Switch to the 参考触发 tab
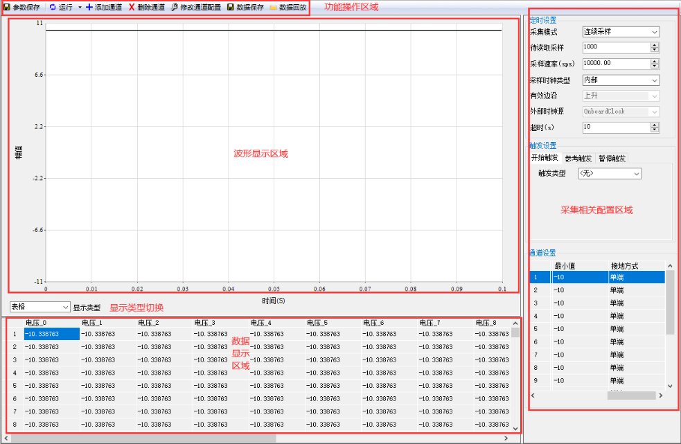 (x=578, y=158)
